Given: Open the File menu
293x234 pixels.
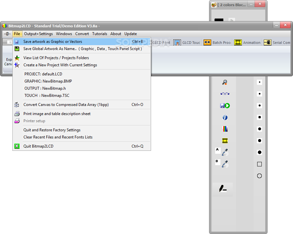Looking at the screenshot, I should tap(17, 34).
